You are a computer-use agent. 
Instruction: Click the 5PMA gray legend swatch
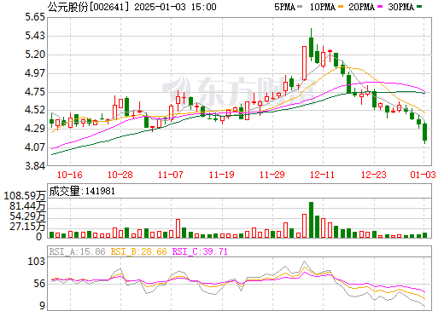pos(300,7)
